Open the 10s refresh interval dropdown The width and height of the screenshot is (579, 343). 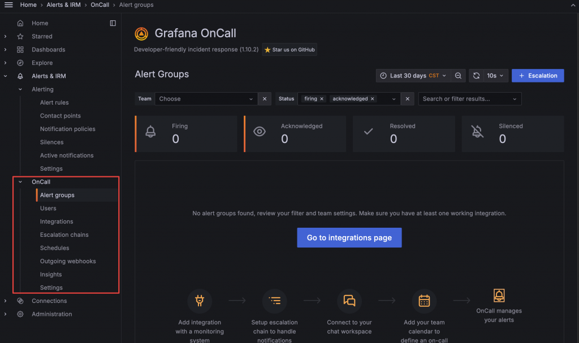click(x=495, y=76)
